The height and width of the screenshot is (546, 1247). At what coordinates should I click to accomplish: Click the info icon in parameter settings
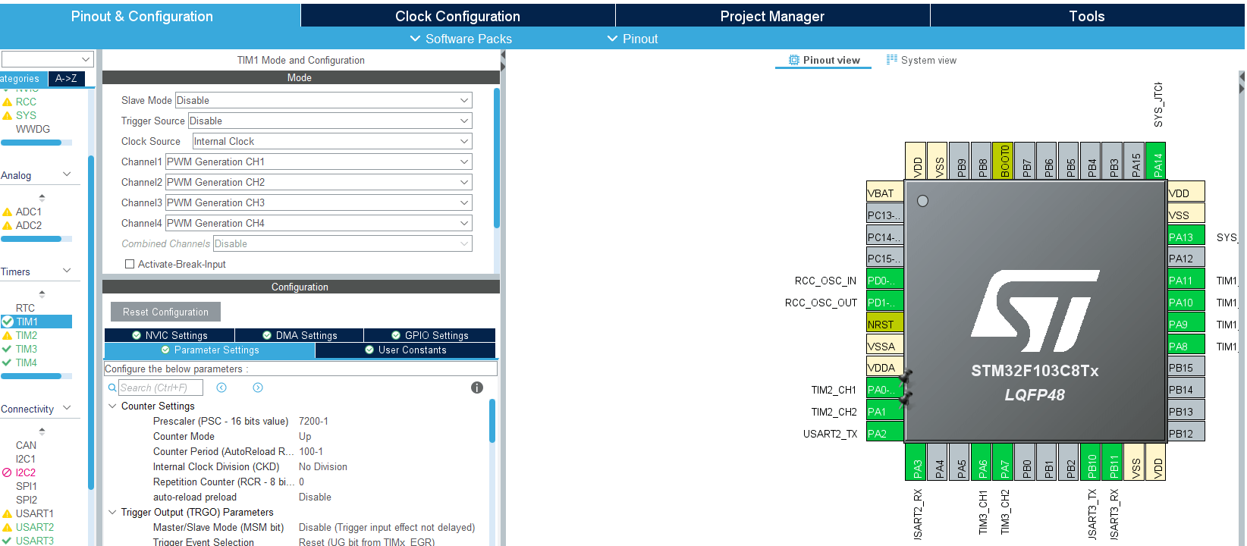pyautogui.click(x=477, y=388)
